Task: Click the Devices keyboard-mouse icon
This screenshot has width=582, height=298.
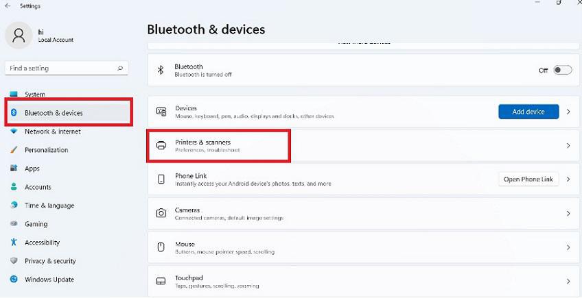Action: 161,112
